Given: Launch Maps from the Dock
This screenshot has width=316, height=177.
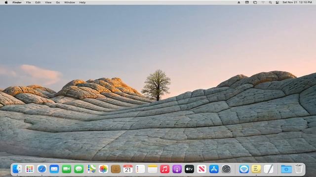Looking at the screenshot, I should point(91,169).
